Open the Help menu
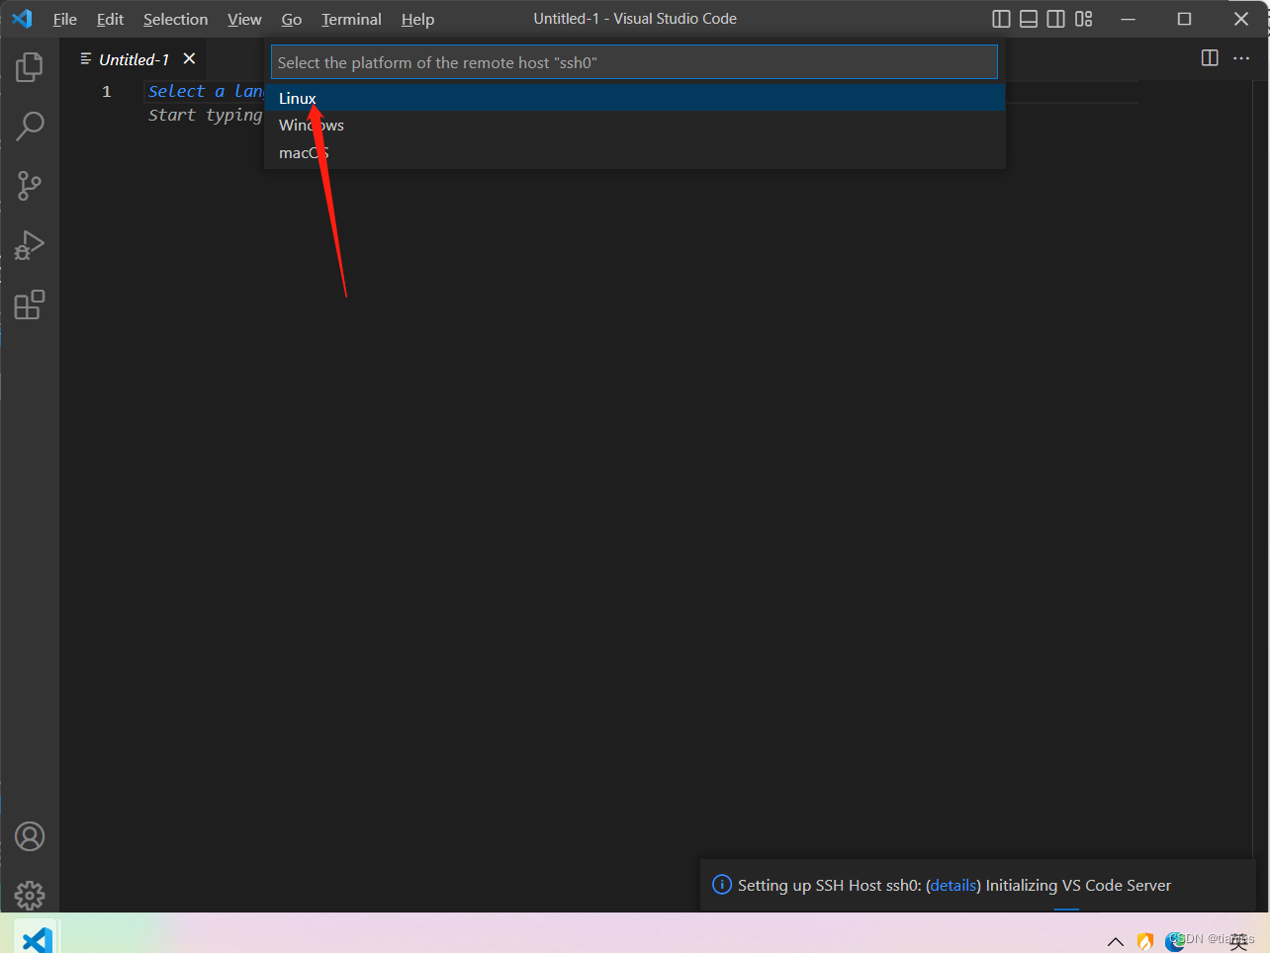Image resolution: width=1270 pixels, height=953 pixels. point(417,19)
